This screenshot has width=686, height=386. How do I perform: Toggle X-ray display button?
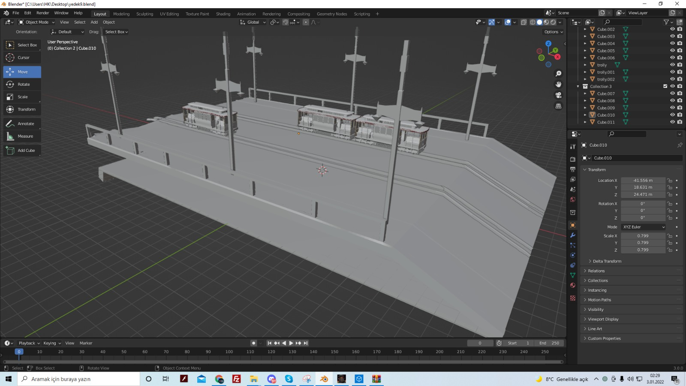coord(524,22)
